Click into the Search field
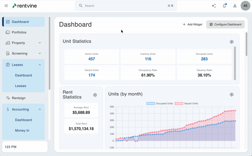The image size is (252, 156). click(x=126, y=6)
